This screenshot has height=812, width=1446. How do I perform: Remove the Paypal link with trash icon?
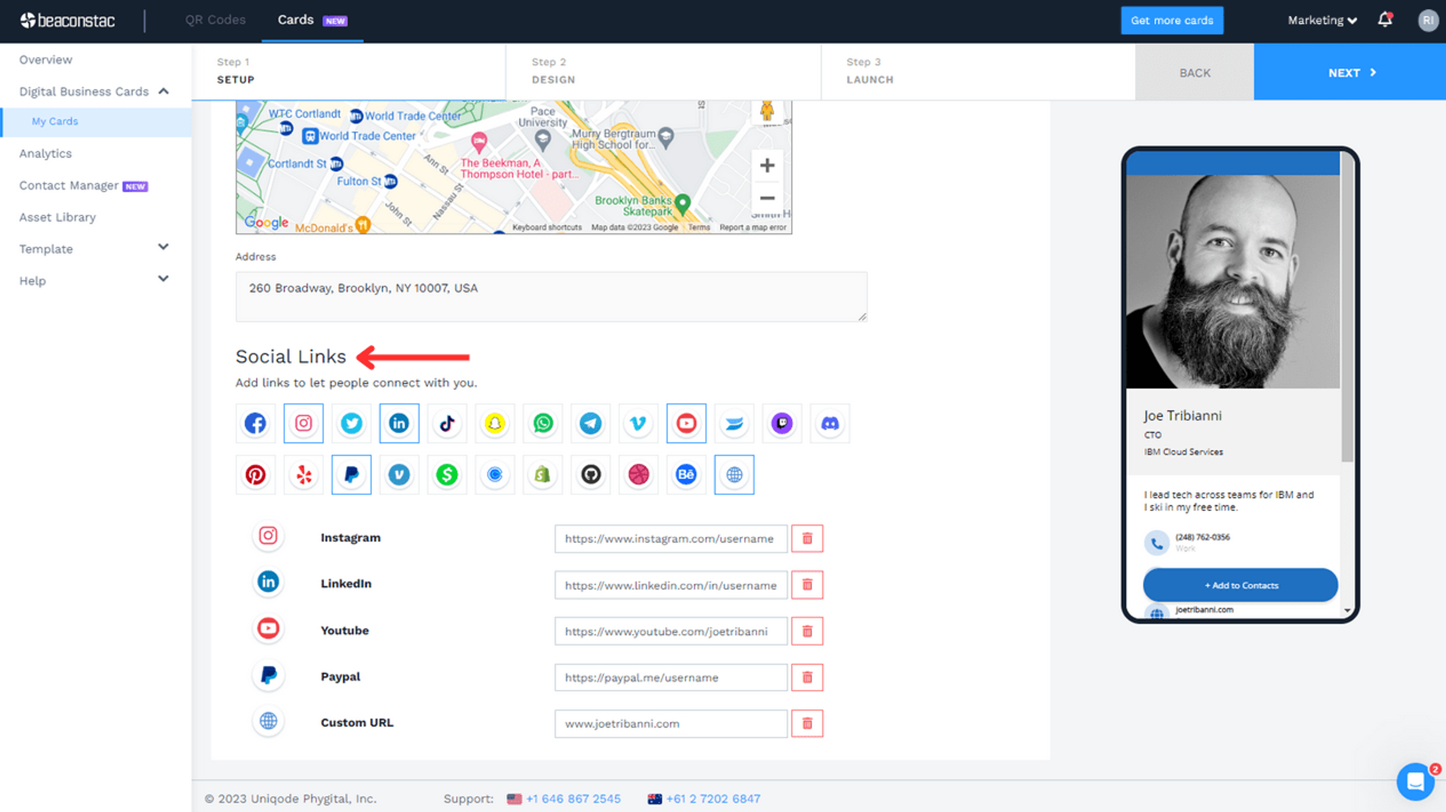[807, 677]
